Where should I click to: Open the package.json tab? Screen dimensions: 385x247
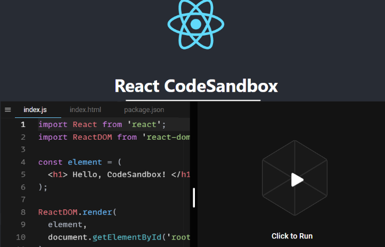[144, 110]
